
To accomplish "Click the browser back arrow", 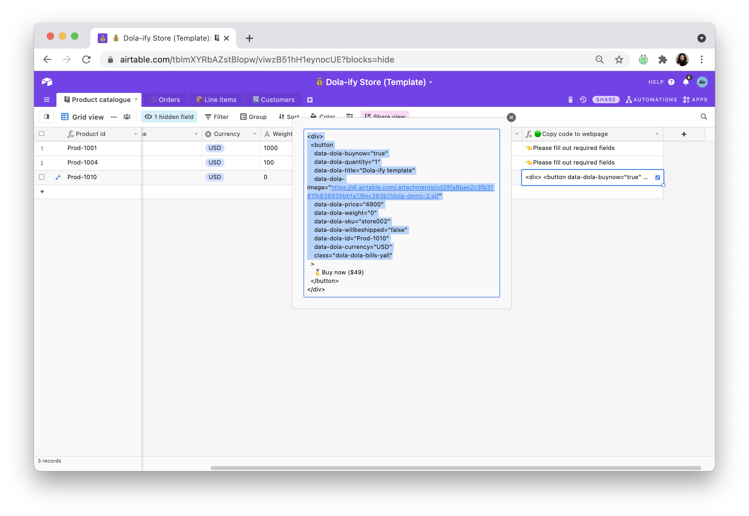I will [48, 59].
